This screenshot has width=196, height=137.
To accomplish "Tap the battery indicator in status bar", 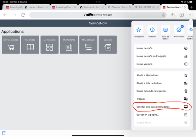I will (x=191, y=2).
